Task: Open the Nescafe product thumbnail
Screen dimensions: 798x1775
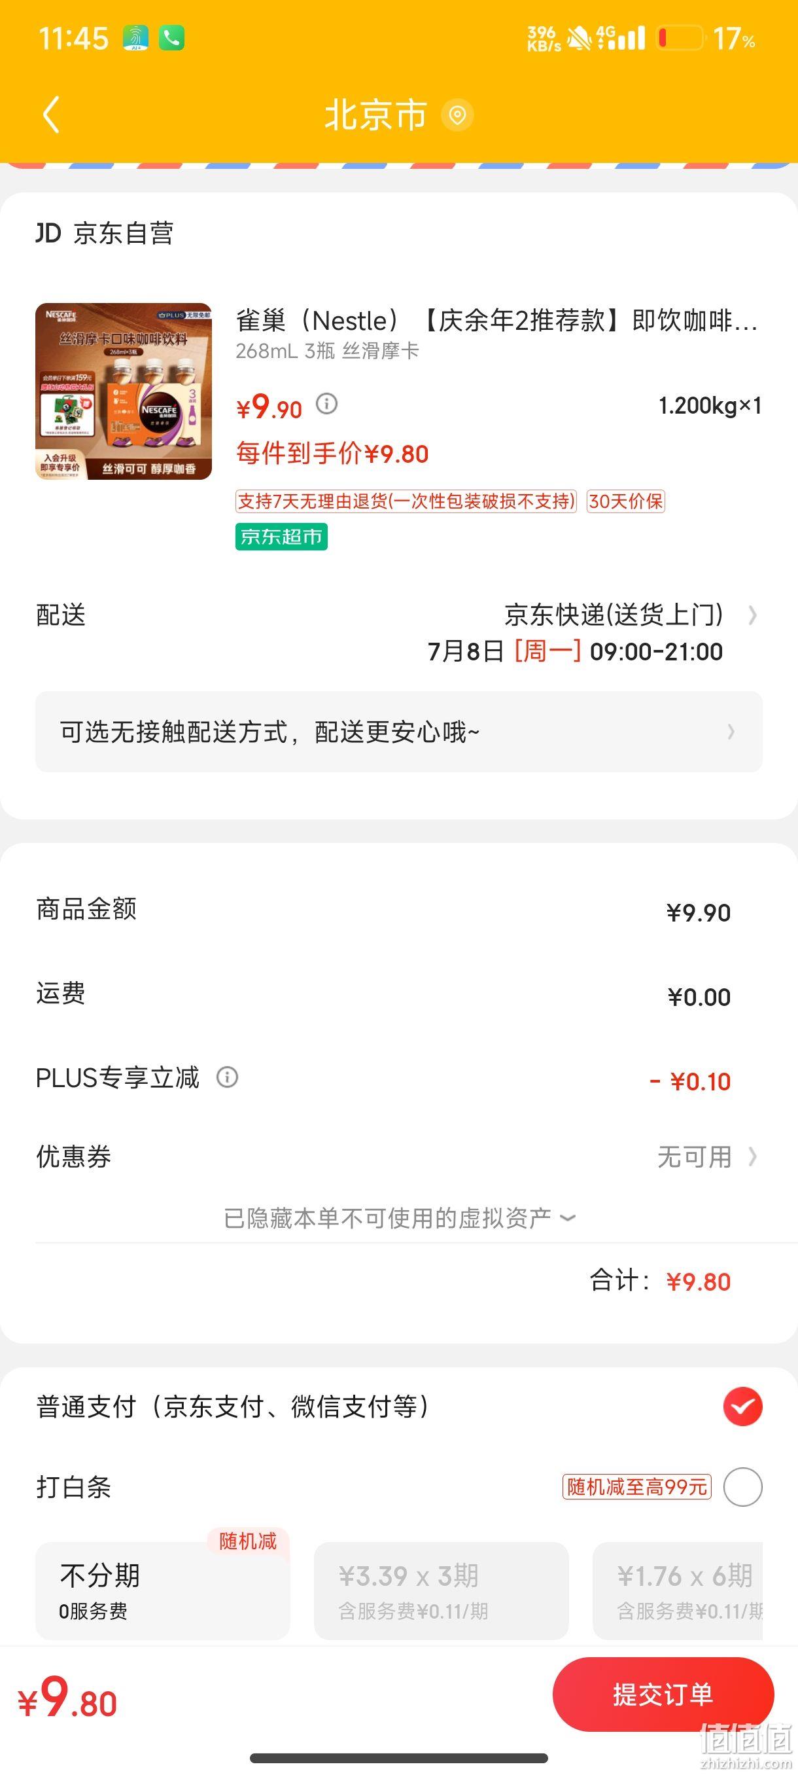Action: [x=124, y=391]
